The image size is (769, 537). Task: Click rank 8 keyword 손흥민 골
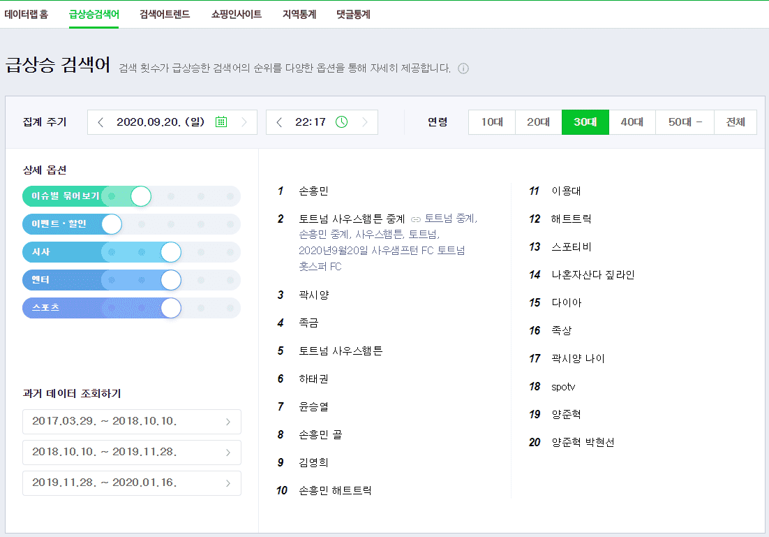(320, 435)
